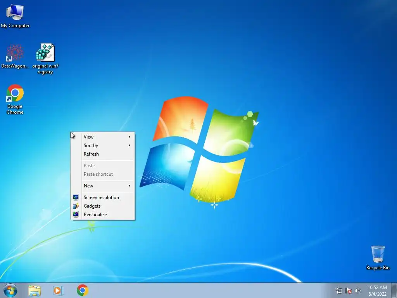Expand the New submenu
The height and width of the screenshot is (298, 397).
pos(102,186)
